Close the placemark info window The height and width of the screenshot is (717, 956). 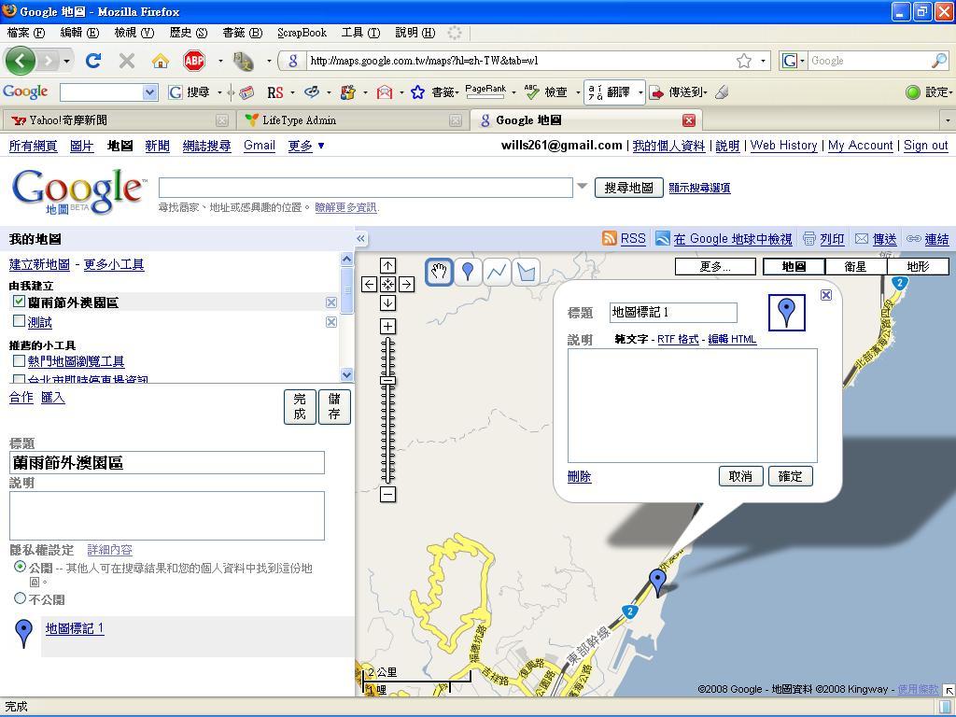click(x=826, y=295)
